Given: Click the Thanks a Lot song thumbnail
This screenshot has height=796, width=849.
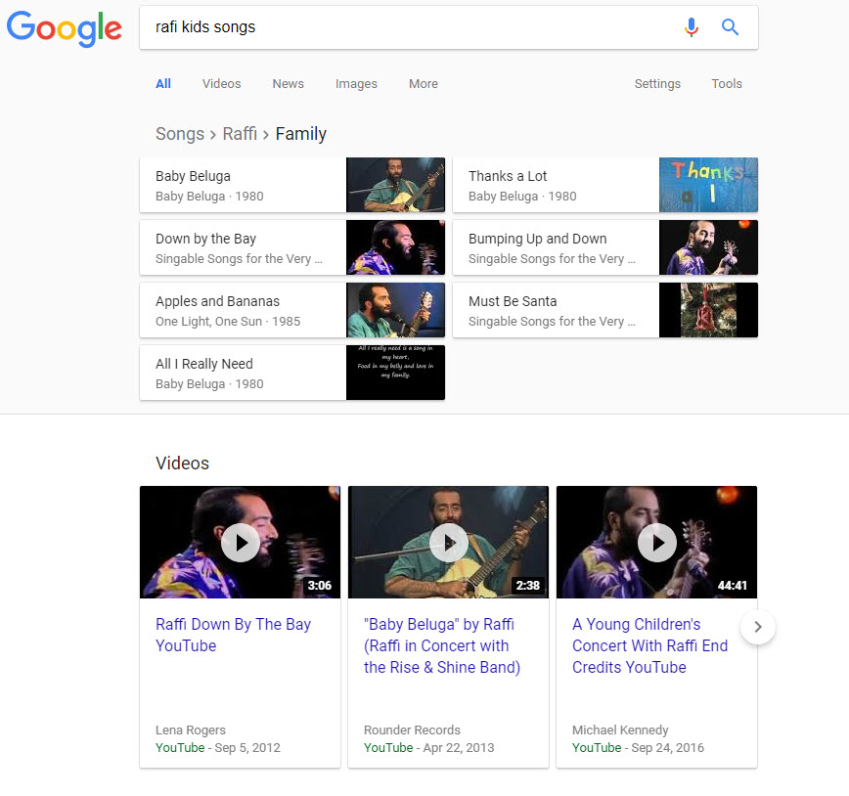Looking at the screenshot, I should (x=708, y=185).
